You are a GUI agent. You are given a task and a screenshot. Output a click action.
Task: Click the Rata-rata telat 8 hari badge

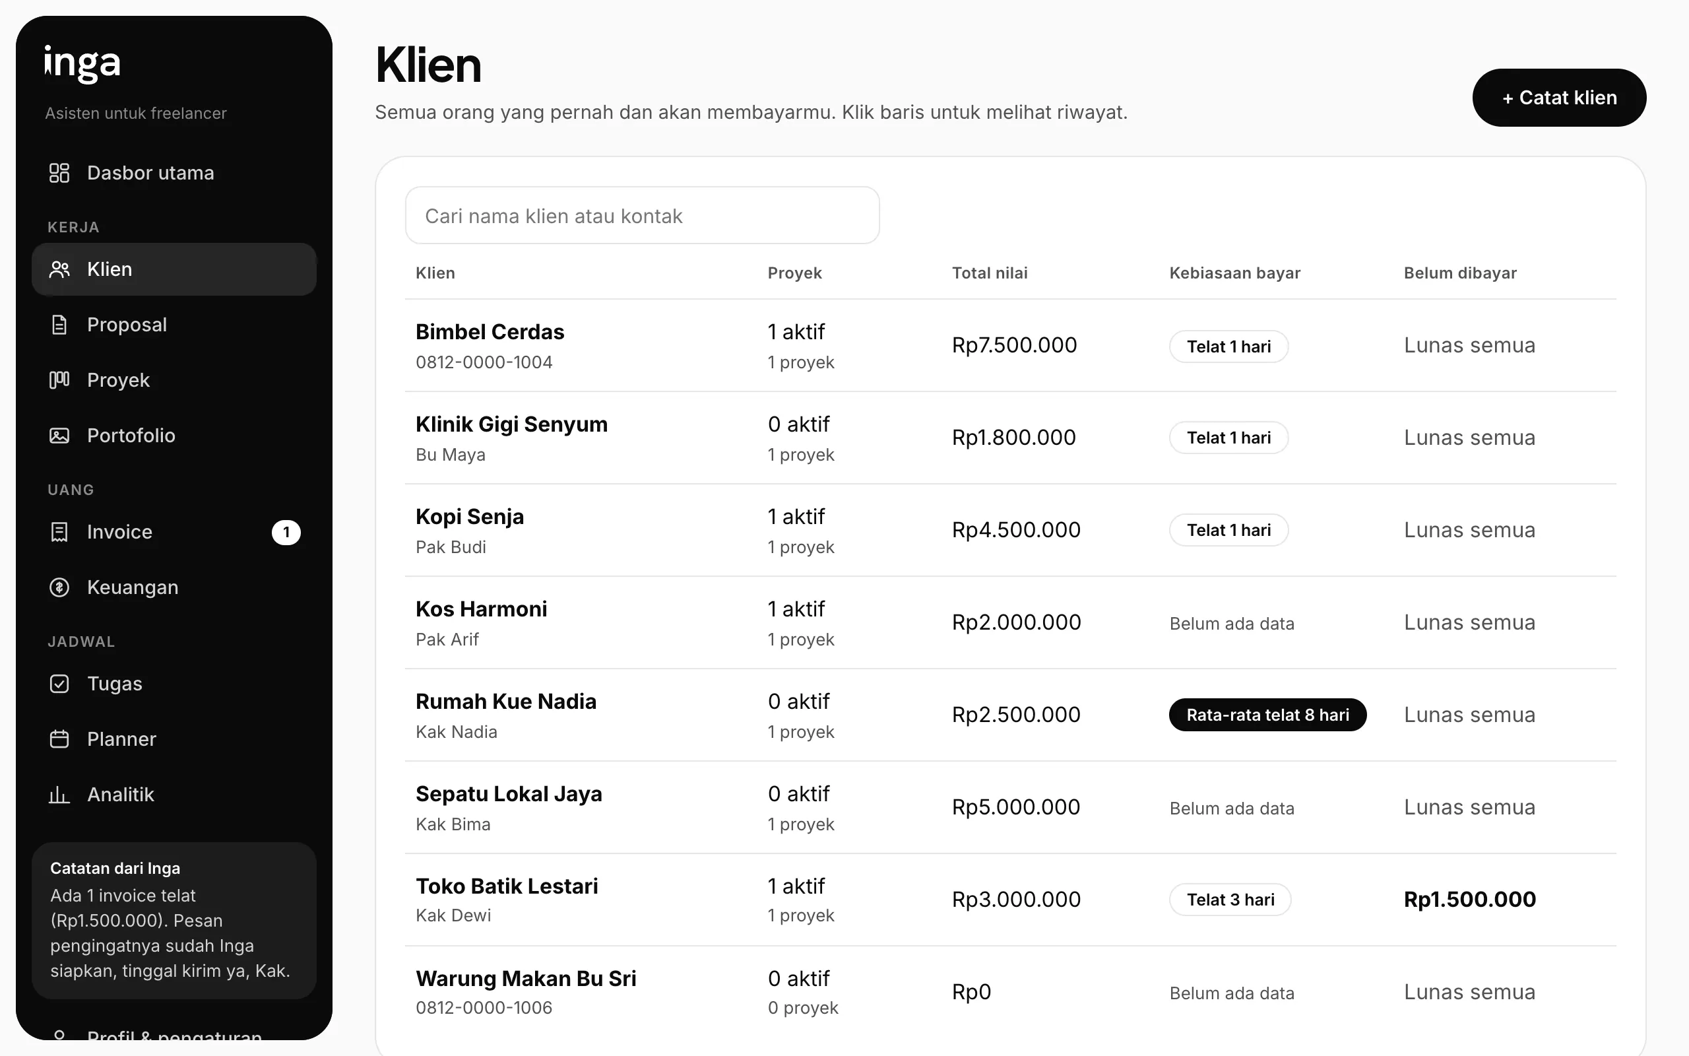pos(1267,715)
